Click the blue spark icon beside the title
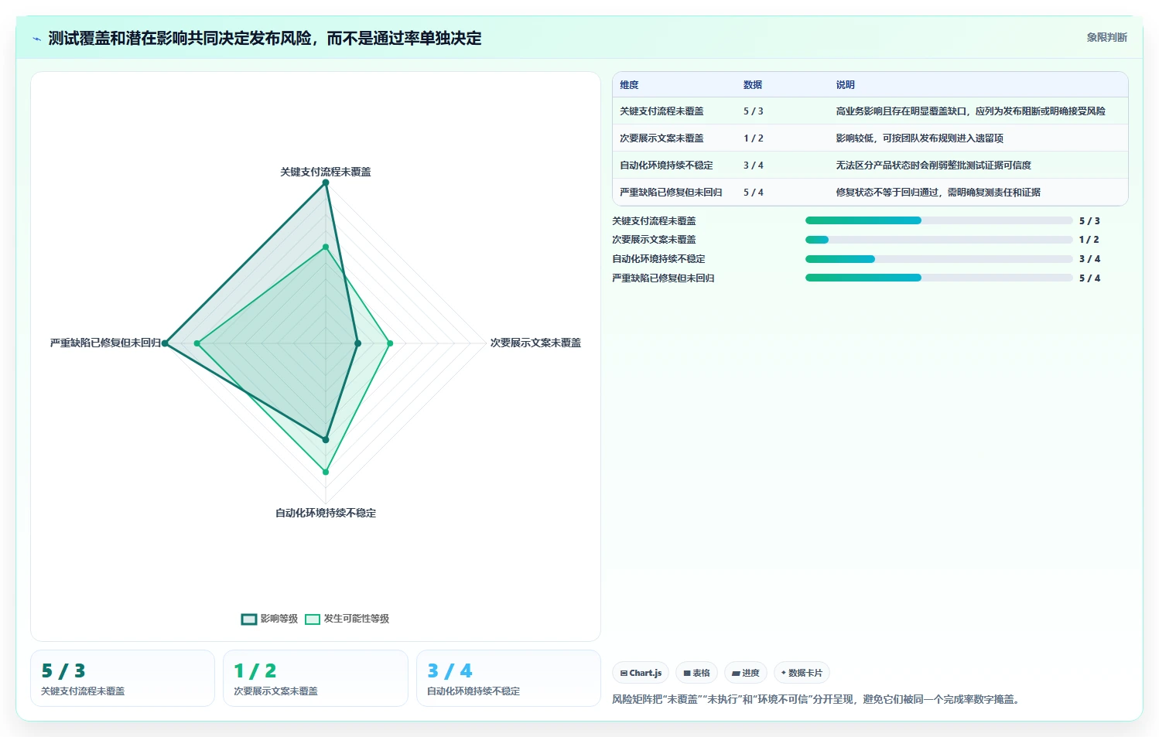1159x737 pixels. pos(36,39)
